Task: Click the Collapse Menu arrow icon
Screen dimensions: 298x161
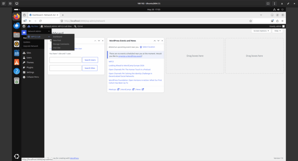Action: click(x=24, y=77)
